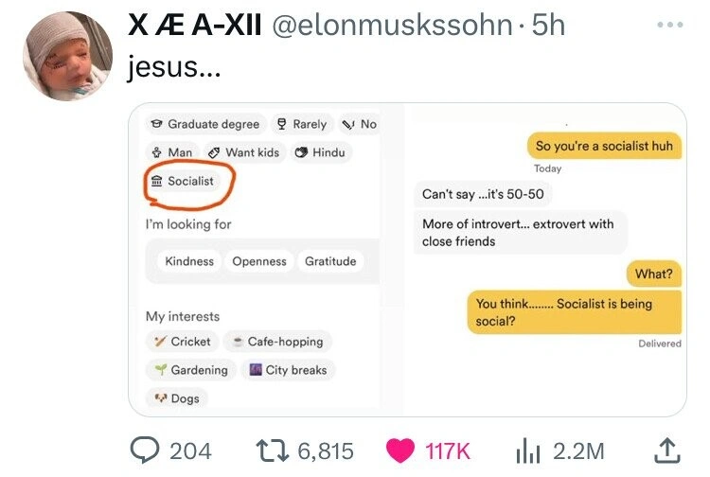The image size is (710, 477).
Task: Click the retweet icon
Action: tap(272, 450)
